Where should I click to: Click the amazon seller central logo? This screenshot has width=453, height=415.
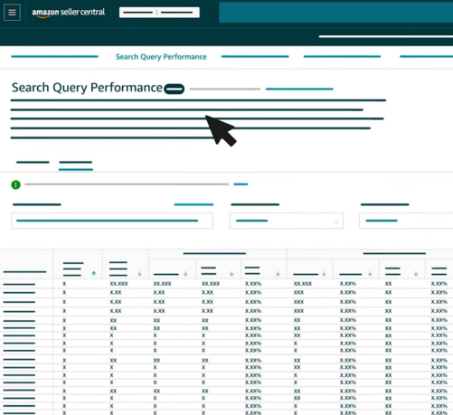tap(69, 13)
